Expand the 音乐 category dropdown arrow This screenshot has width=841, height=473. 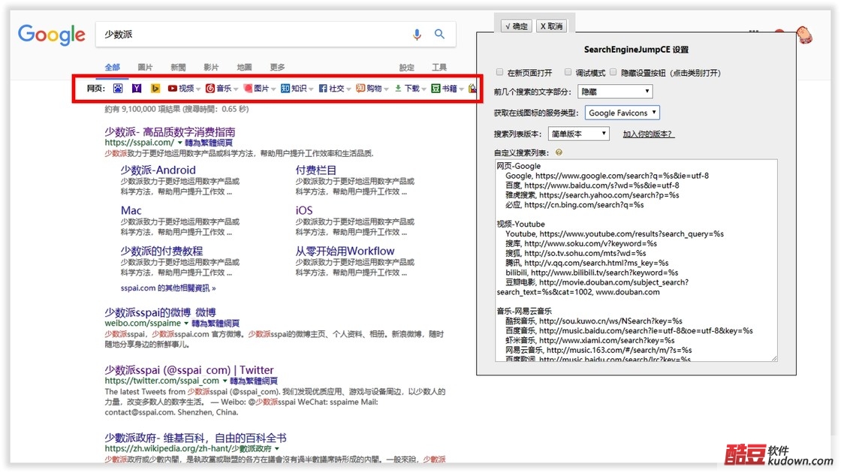(x=236, y=89)
